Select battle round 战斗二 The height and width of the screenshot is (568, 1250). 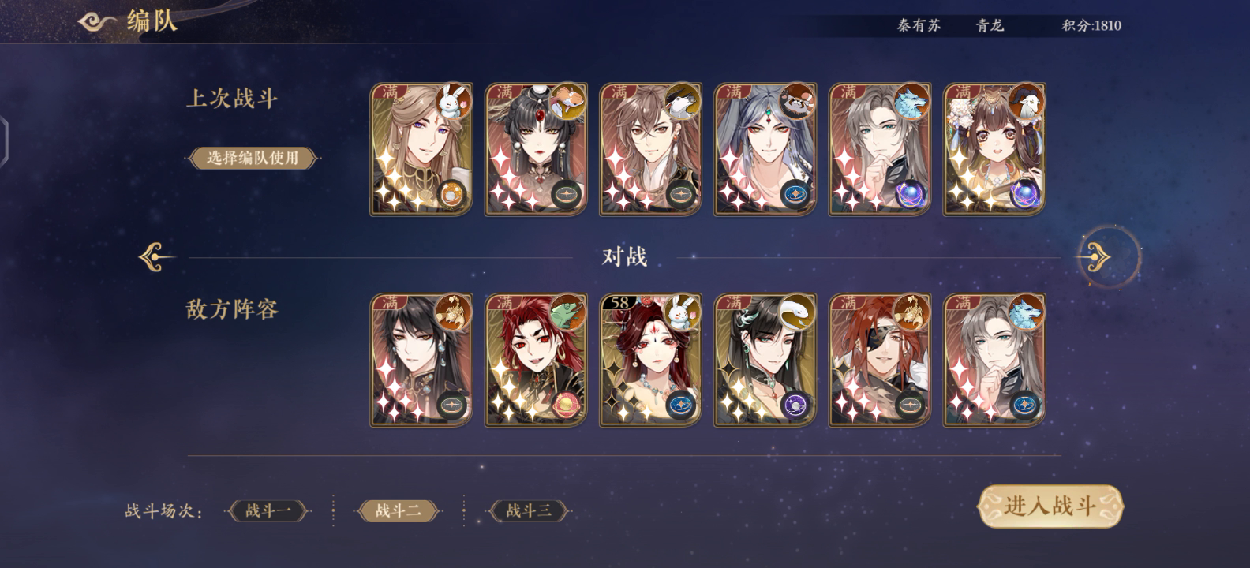(x=399, y=510)
